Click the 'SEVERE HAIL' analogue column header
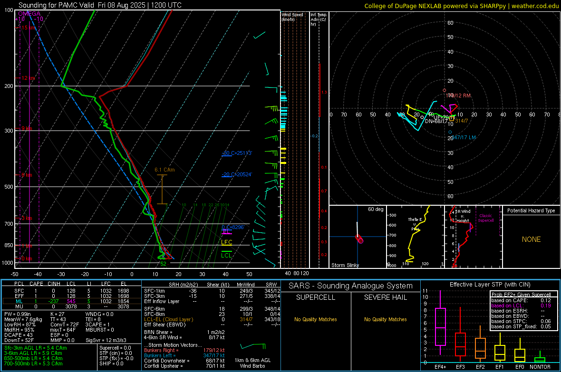The width and height of the screenshot is (561, 372). point(385,297)
